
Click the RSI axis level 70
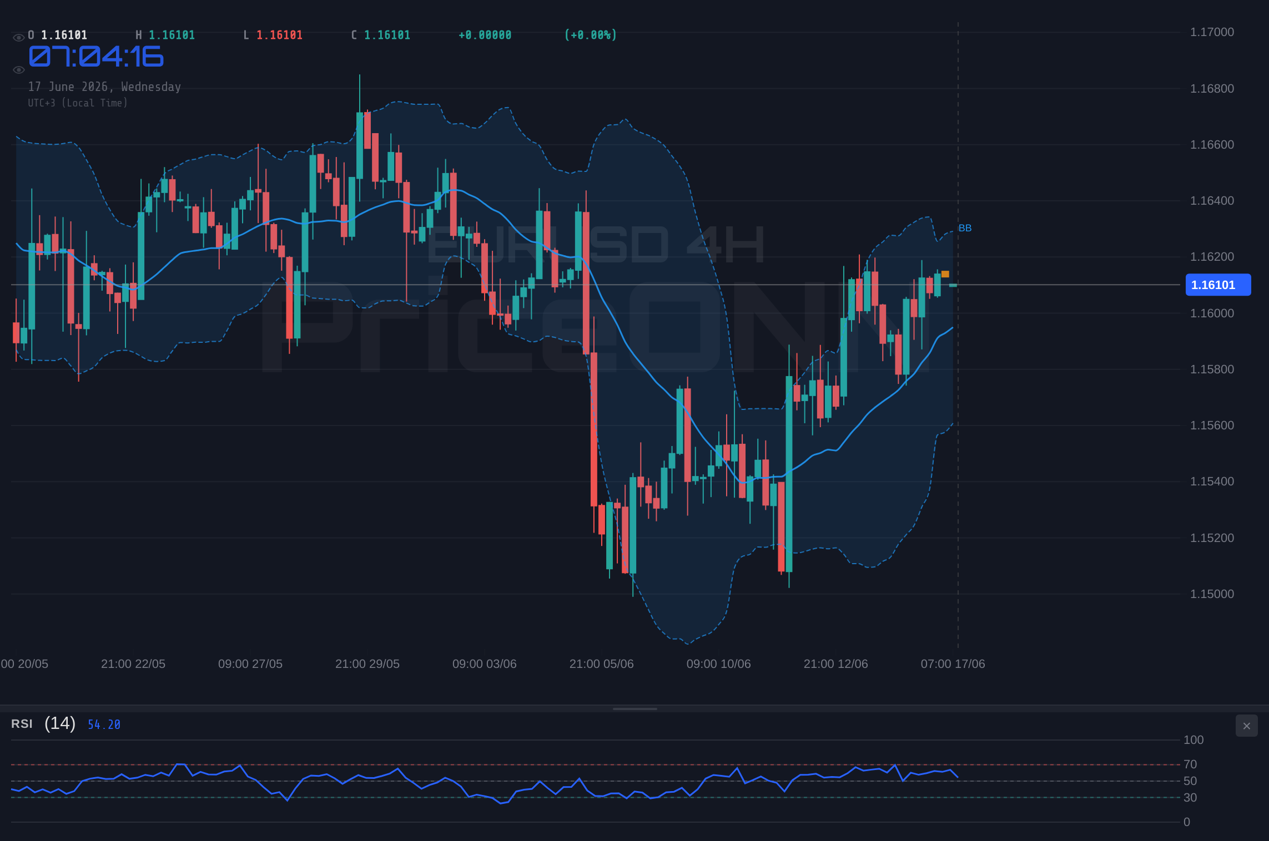click(1190, 764)
